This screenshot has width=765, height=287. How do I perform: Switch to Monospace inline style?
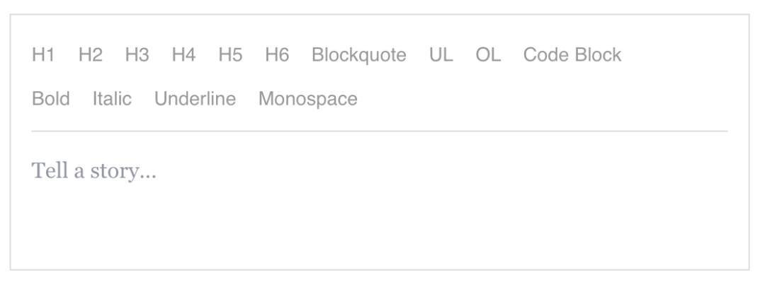click(x=307, y=99)
